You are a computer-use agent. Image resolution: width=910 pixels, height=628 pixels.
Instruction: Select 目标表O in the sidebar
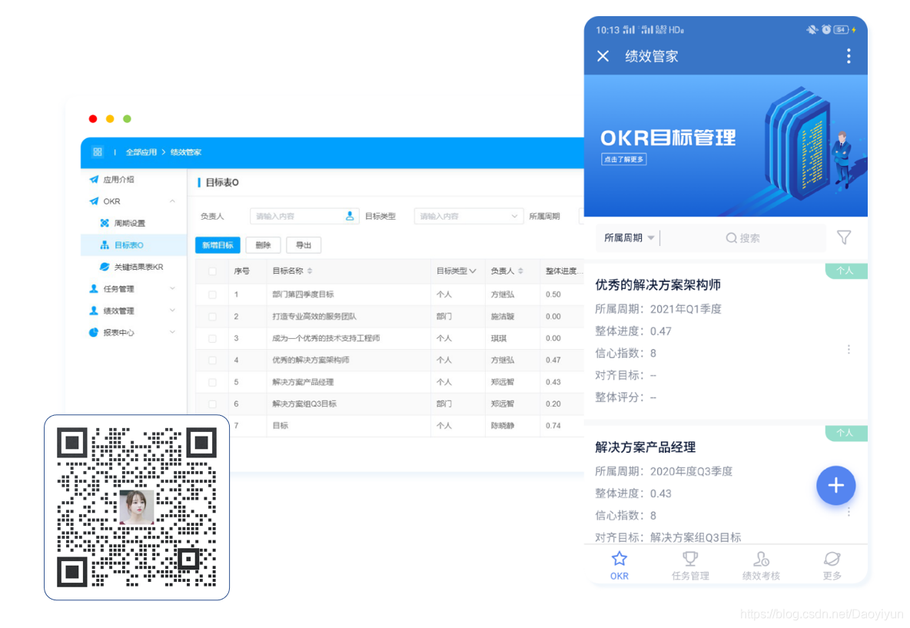click(134, 245)
